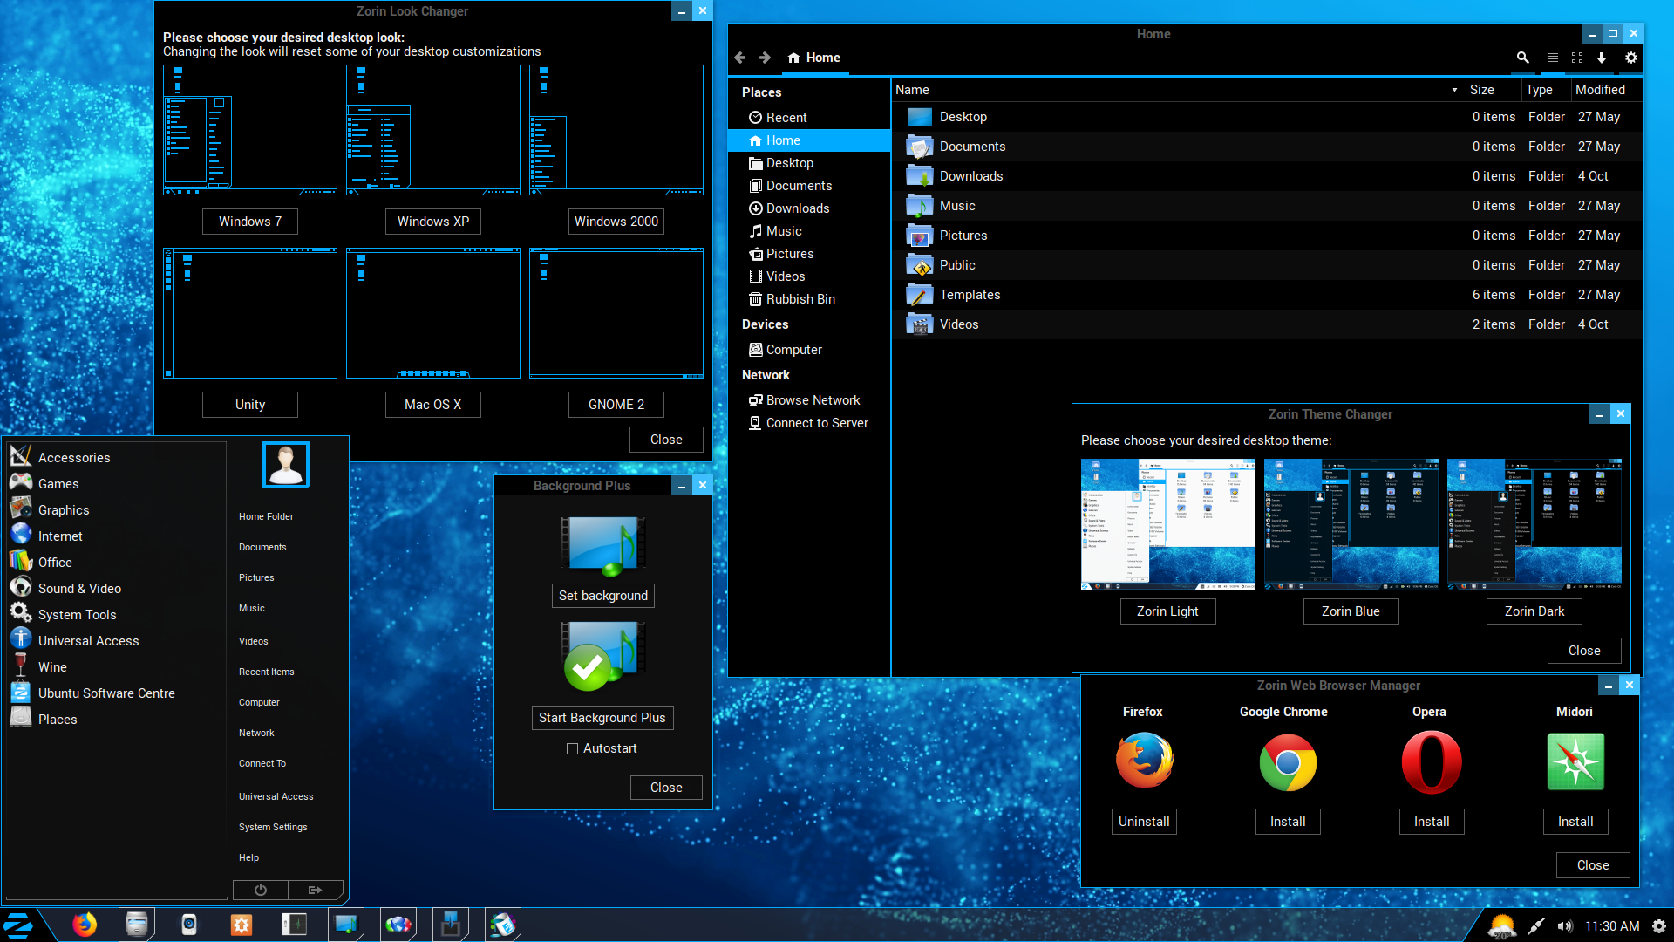Switch to icon grid view
1674x942 pixels.
[1577, 58]
